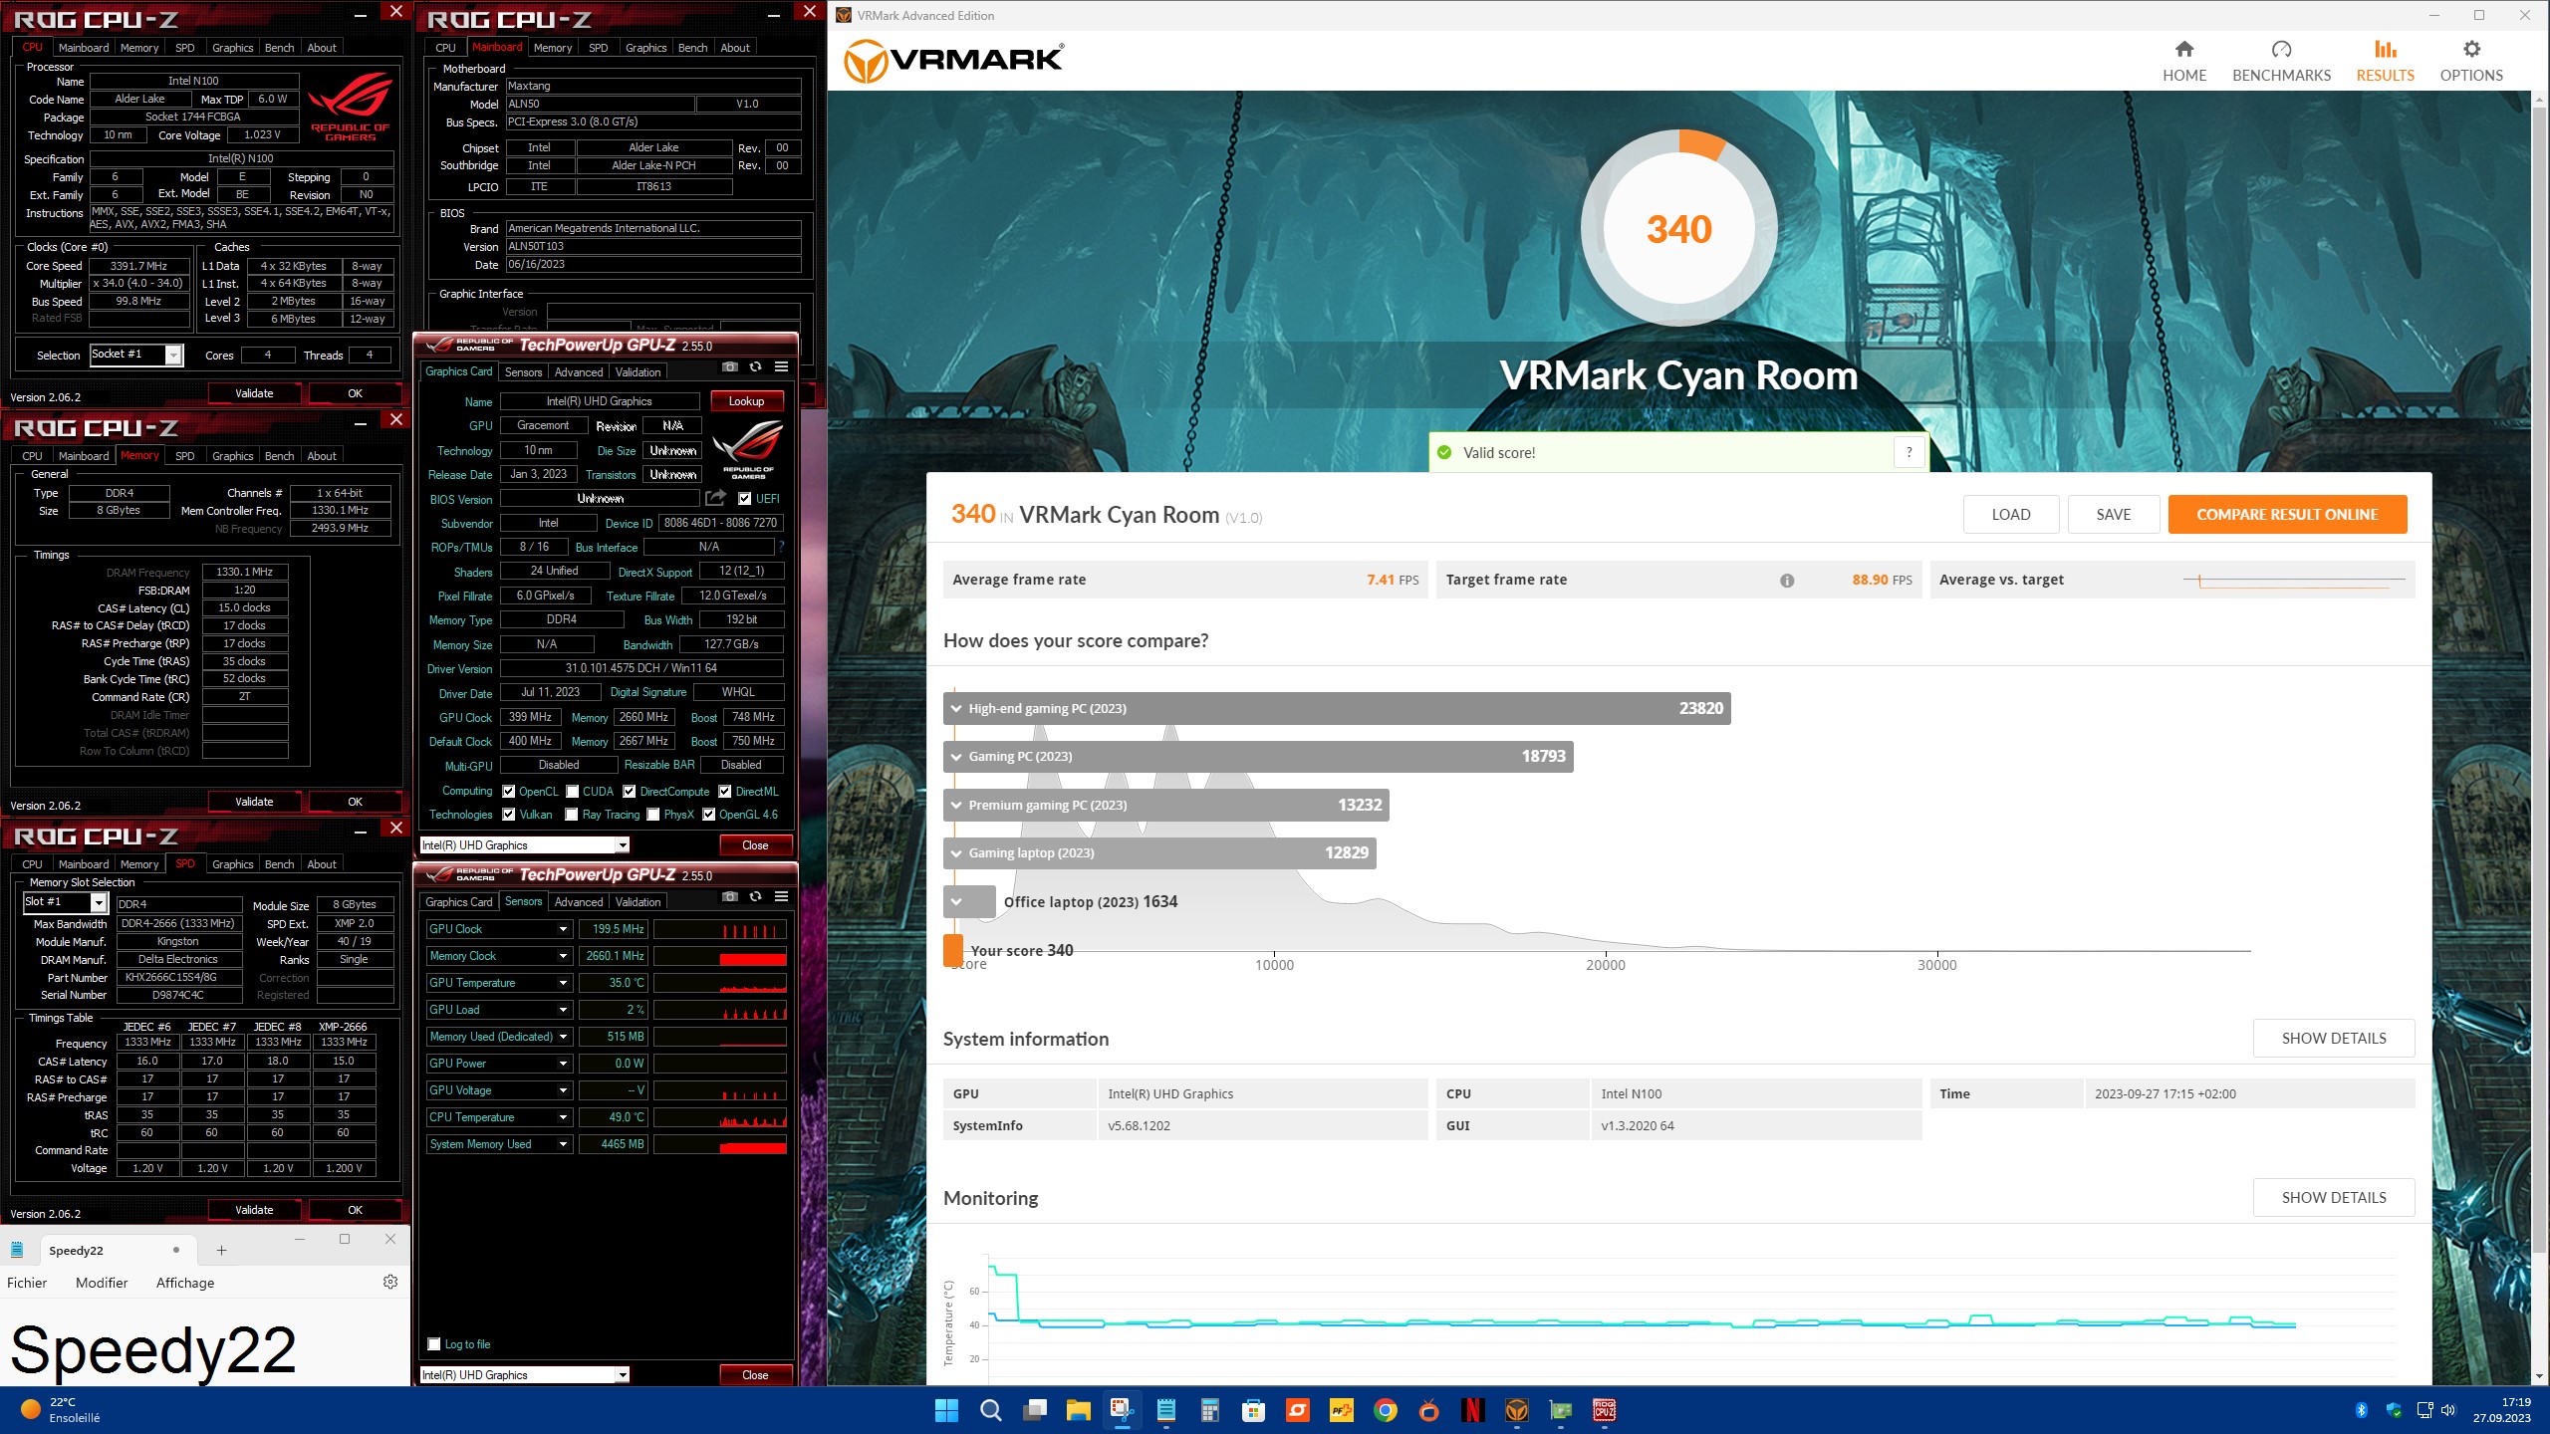Click the Bus Interface question mark in GPU-Z

tap(781, 547)
